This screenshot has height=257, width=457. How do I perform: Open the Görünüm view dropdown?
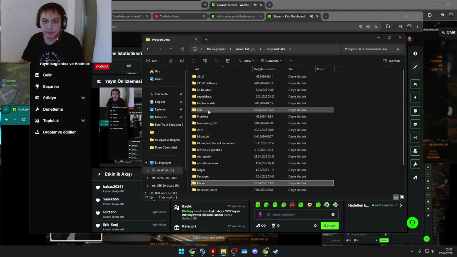(x=271, y=61)
